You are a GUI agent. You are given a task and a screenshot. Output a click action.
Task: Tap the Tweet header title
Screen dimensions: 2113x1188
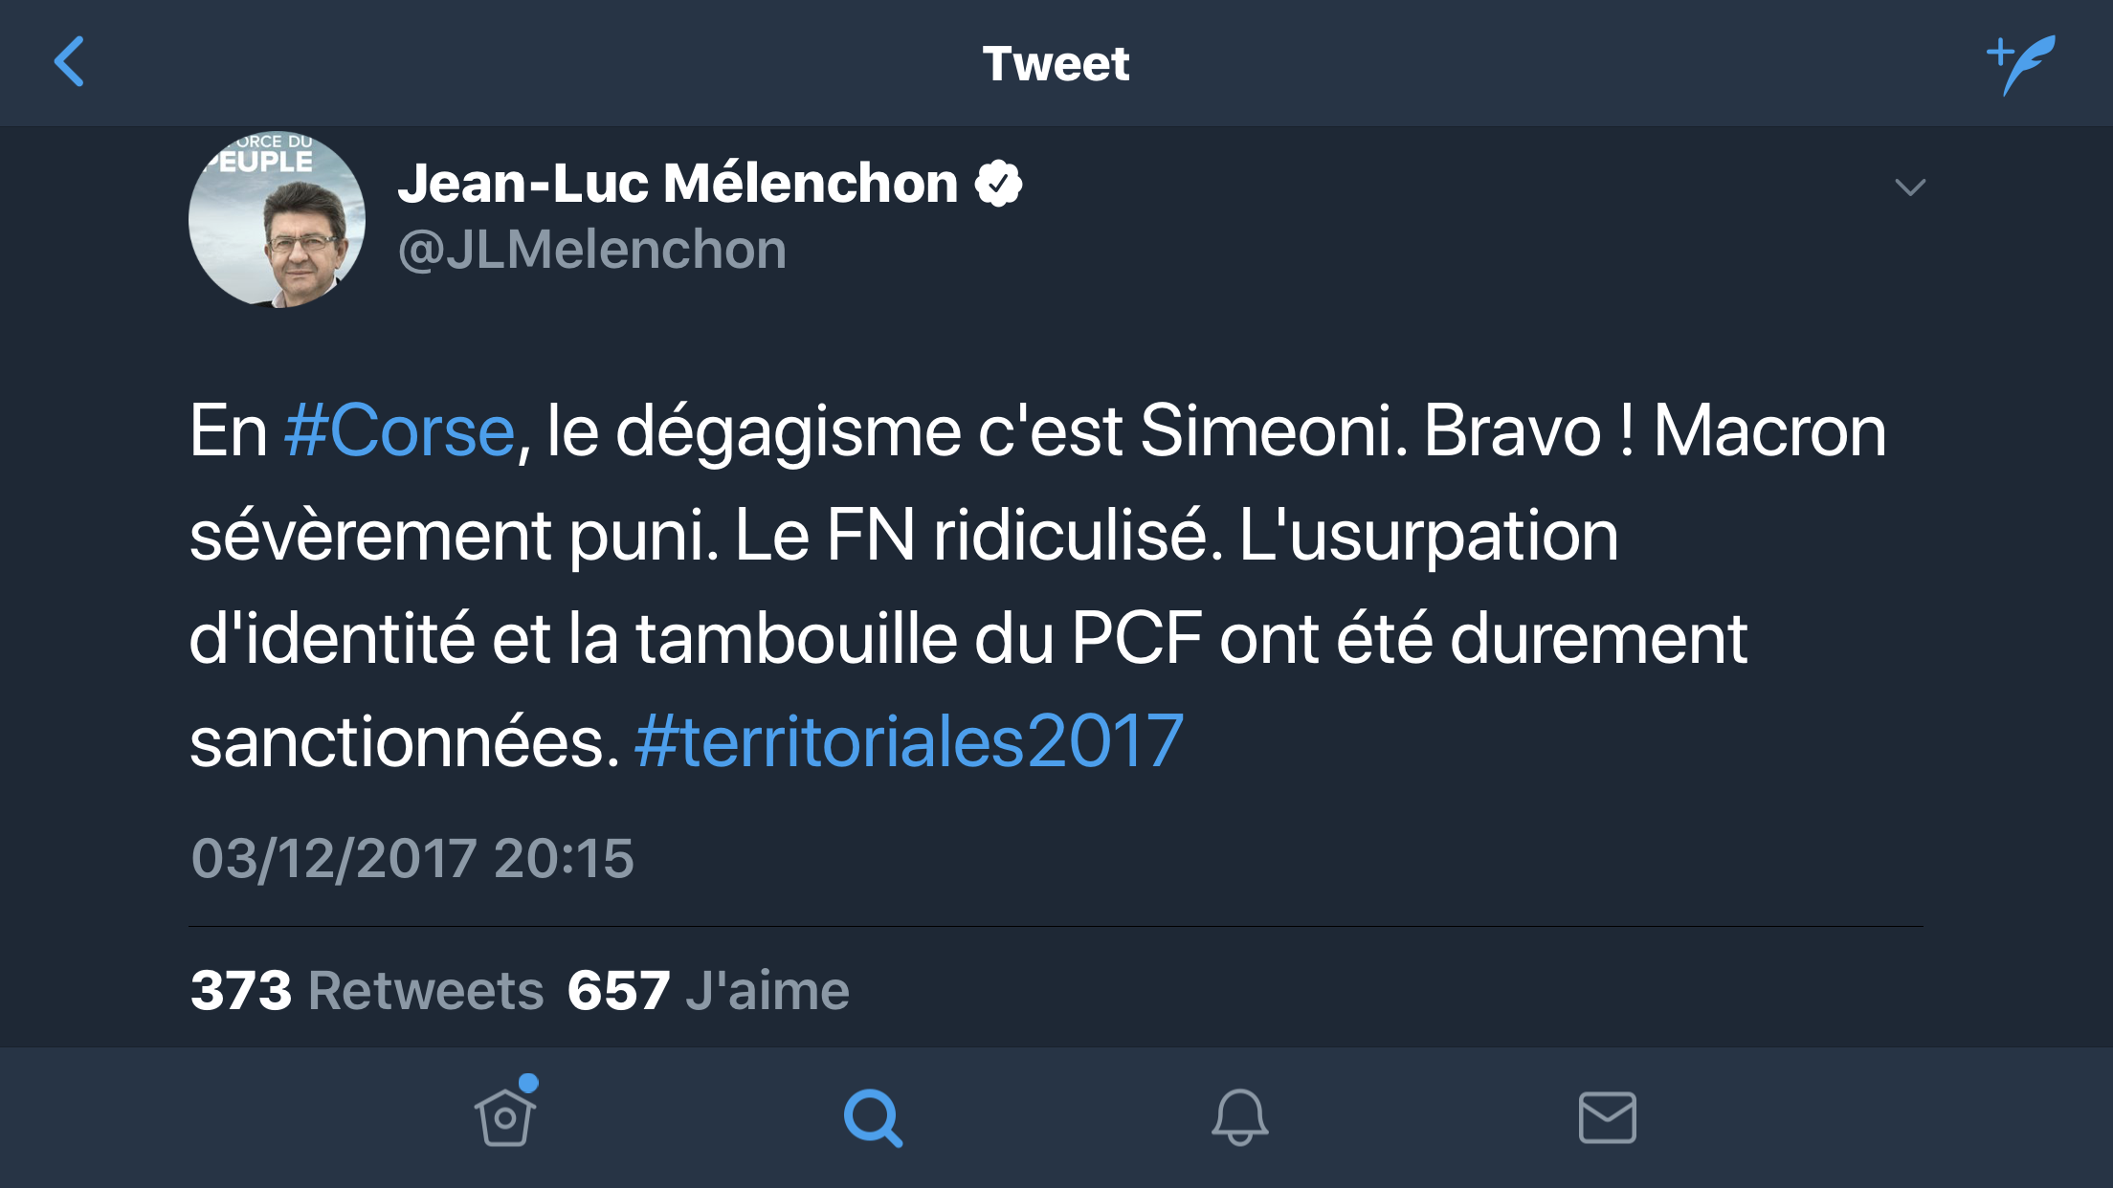(x=1056, y=64)
